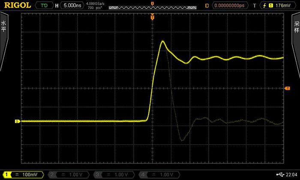Image resolution: width=300 pixels, height=180 pixels.
Task: Click the T'D trigger status indicator
Action: tap(44, 6)
